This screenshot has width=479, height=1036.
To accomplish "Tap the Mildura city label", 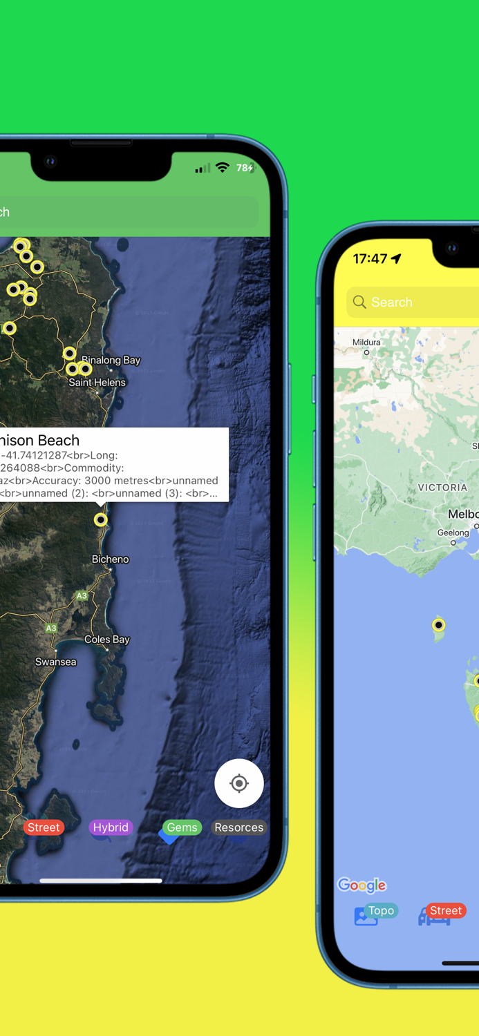I will (366, 343).
